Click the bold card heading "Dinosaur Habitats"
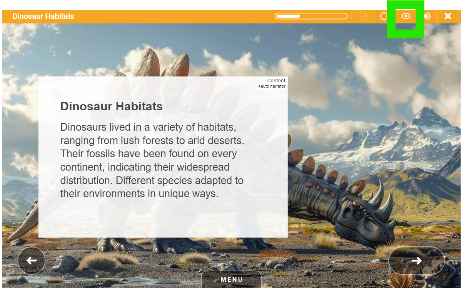464x289 pixels. tap(112, 106)
